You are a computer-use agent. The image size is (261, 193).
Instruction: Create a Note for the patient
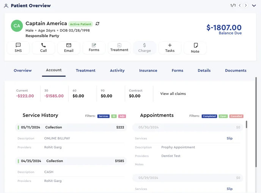tap(195, 48)
